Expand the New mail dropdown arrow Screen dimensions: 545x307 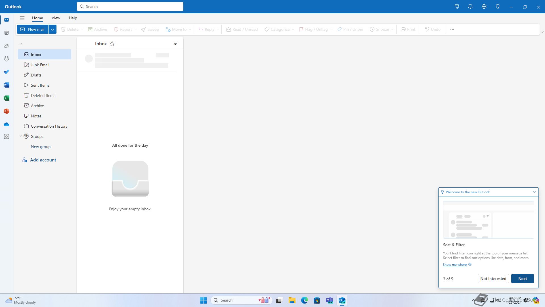(53, 29)
